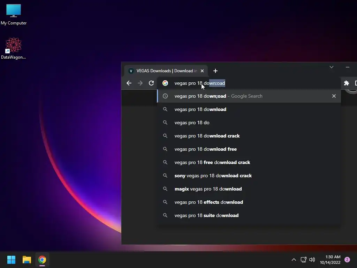Open Chrome's tab search chevron
The height and width of the screenshot is (268, 357).
click(x=332, y=67)
